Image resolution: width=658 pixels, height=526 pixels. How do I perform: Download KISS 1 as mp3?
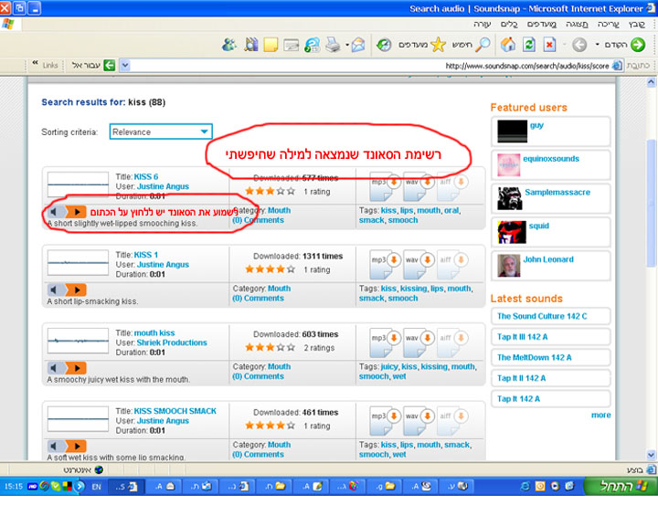coord(385,264)
